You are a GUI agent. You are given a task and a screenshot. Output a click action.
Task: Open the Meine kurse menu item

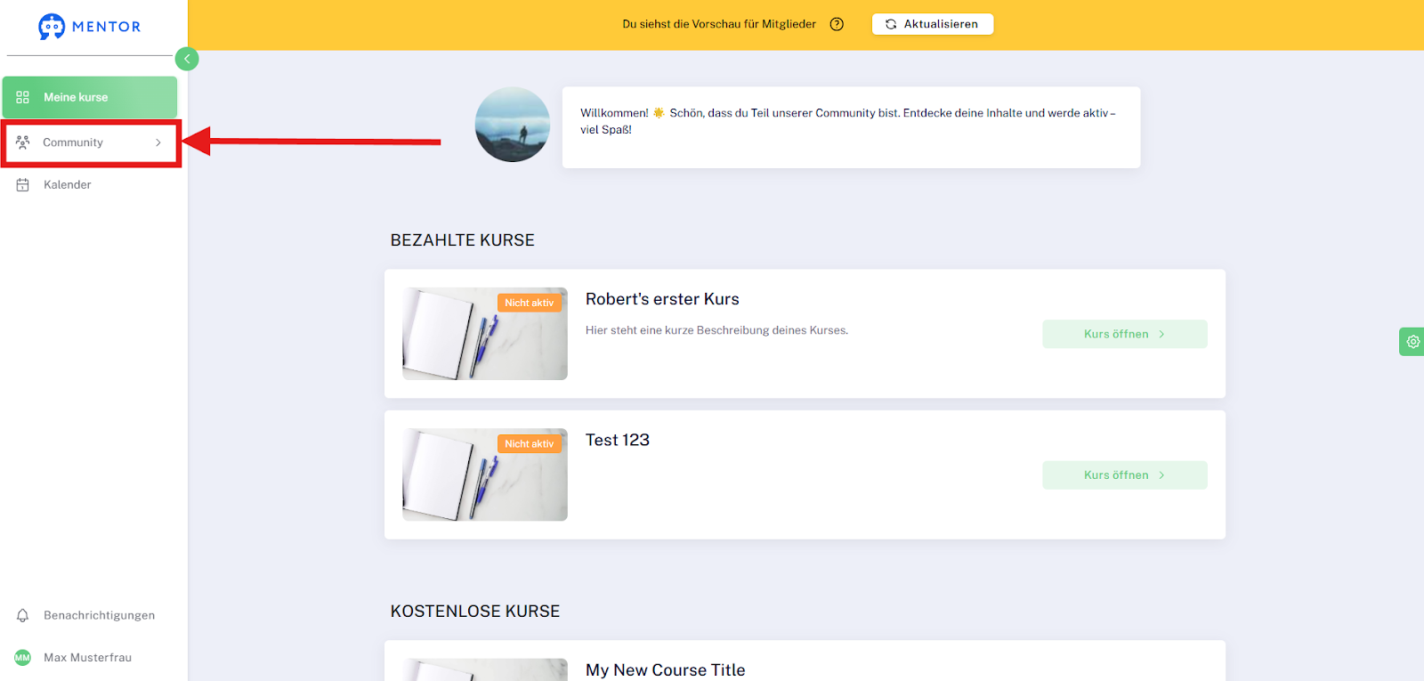coord(90,97)
